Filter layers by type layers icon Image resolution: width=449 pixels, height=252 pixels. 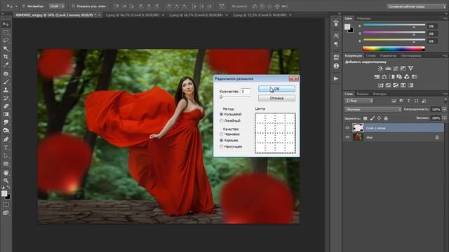click(x=408, y=101)
